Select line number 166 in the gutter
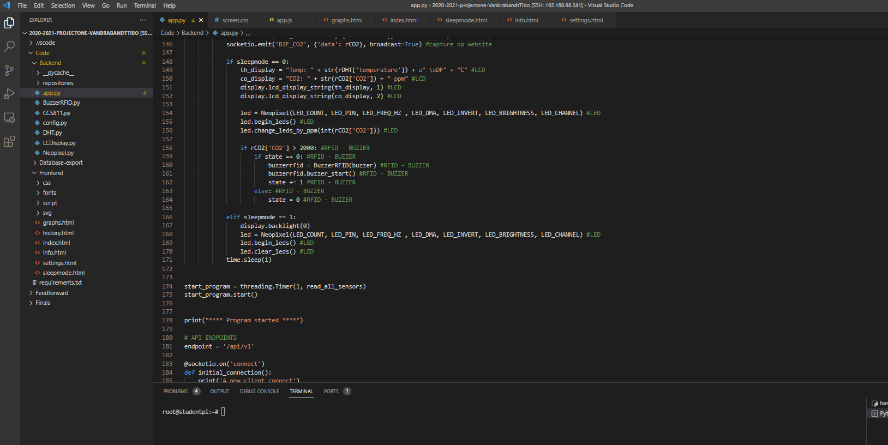888x445 pixels. click(167, 217)
